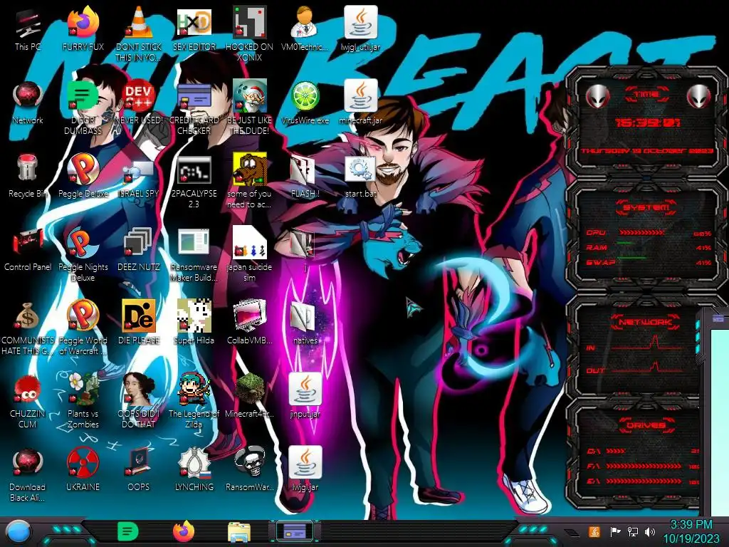Open the VM0Technic shortcut
This screenshot has height=547, width=729.
pyautogui.click(x=305, y=22)
